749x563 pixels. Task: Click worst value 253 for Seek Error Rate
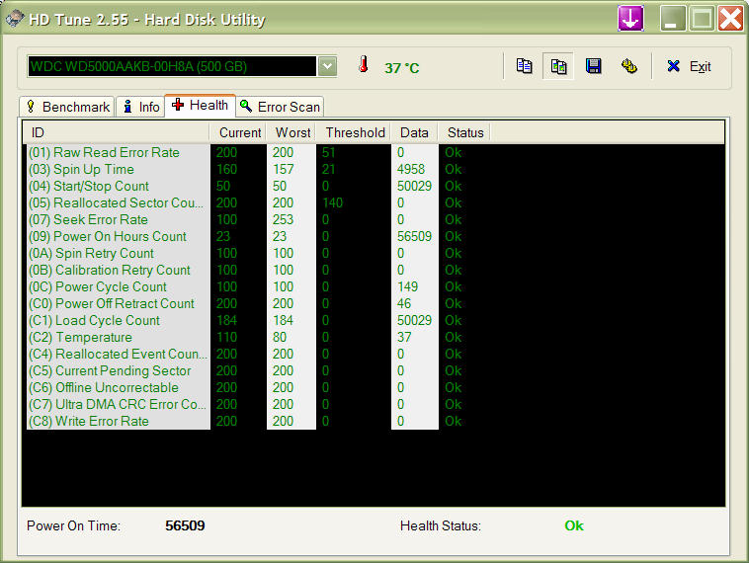click(x=283, y=219)
